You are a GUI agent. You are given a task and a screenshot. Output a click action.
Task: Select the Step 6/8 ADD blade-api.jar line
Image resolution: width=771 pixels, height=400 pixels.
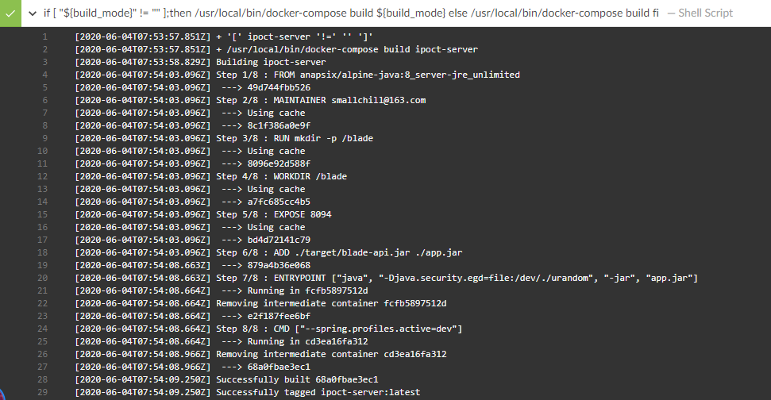(x=268, y=252)
